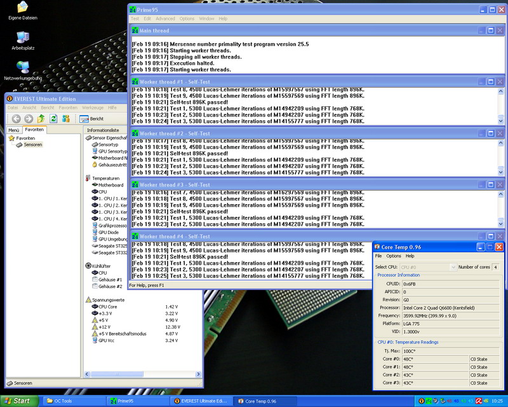The height and width of the screenshot is (407, 508).
Task: Open the Werkzeuge menu in EVEREST
Action: coord(92,108)
